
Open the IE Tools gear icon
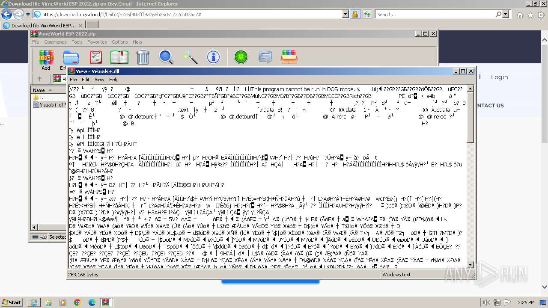[541, 15]
